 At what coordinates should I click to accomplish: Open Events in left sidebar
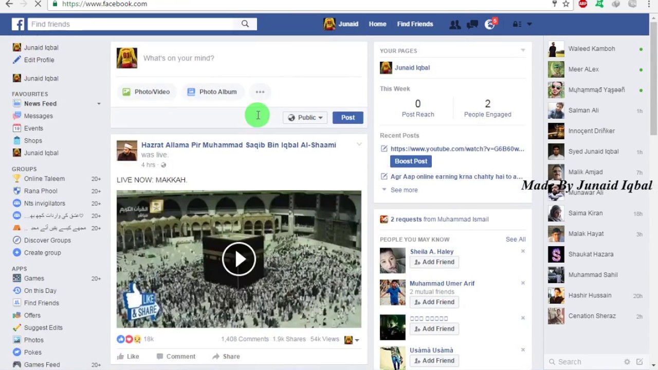(33, 128)
